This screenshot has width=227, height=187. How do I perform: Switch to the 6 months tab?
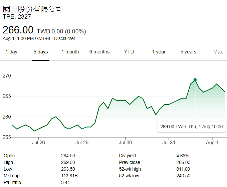99,52
